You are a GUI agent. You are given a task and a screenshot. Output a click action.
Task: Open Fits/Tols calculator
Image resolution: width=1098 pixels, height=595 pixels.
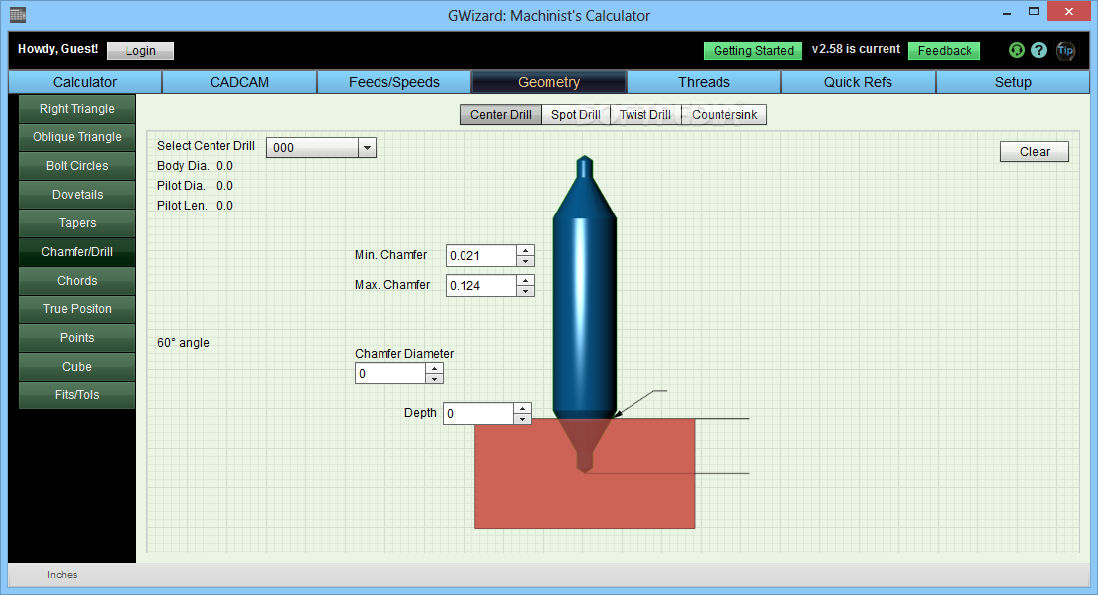[77, 395]
